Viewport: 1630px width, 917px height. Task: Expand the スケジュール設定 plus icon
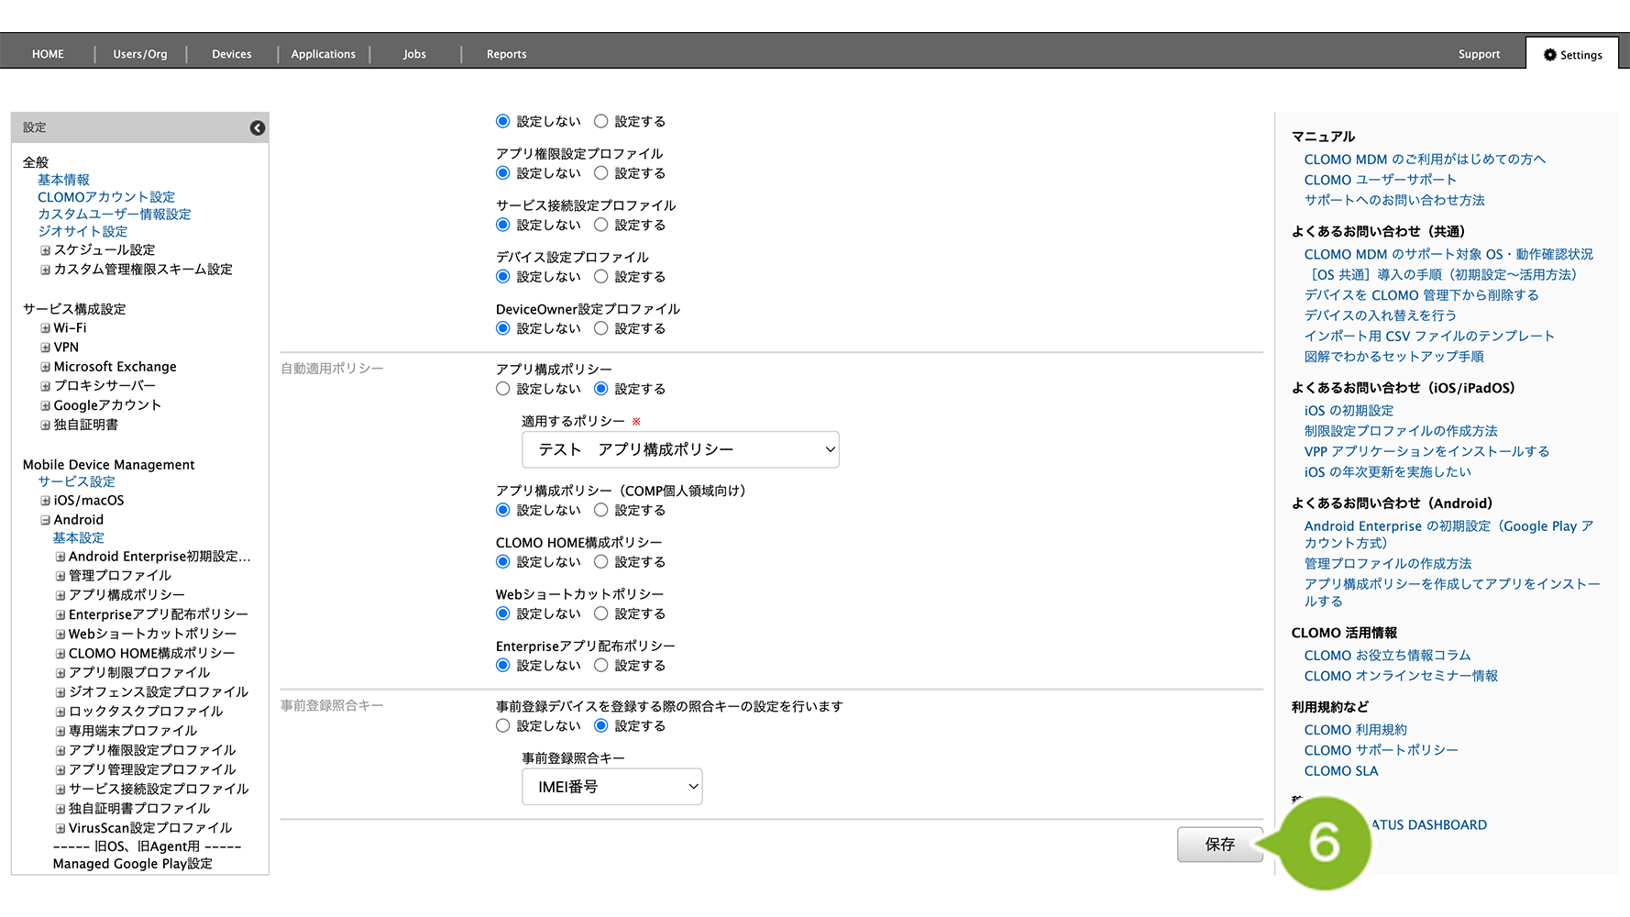tap(45, 250)
